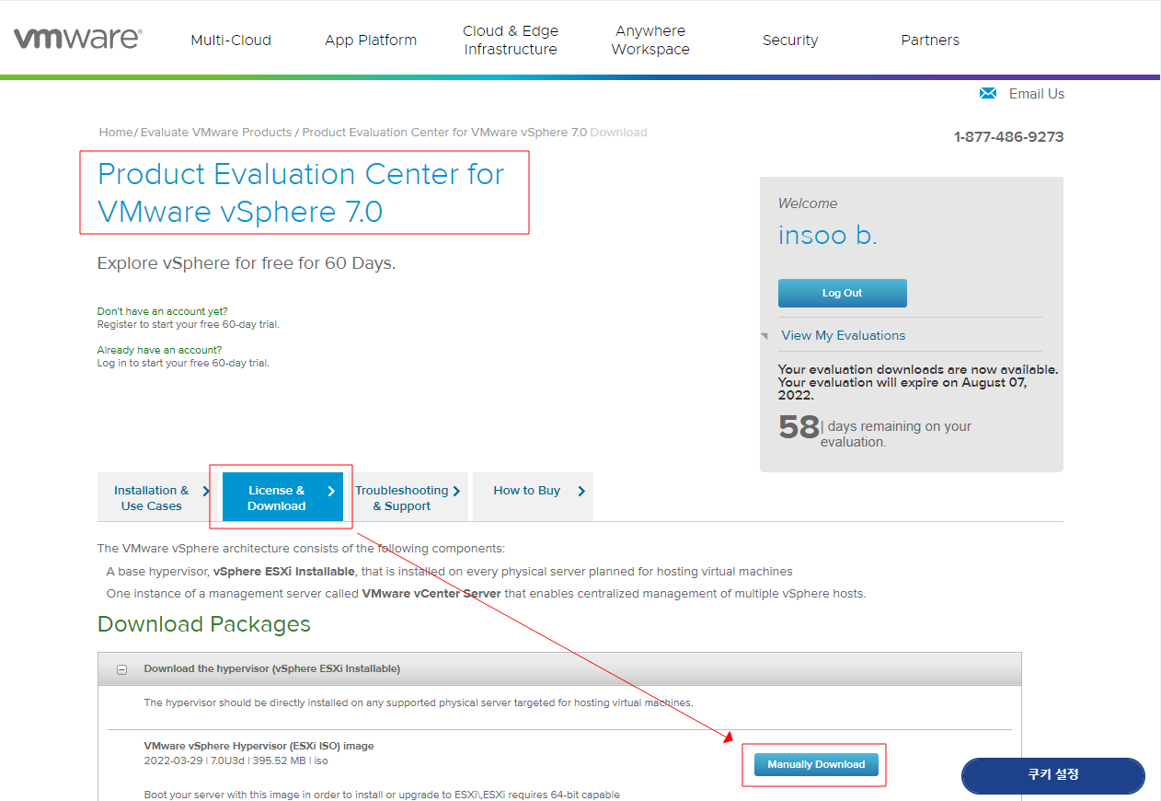Click chevron on License & Download tab
Screen dimensions: 1161x801
tap(331, 492)
